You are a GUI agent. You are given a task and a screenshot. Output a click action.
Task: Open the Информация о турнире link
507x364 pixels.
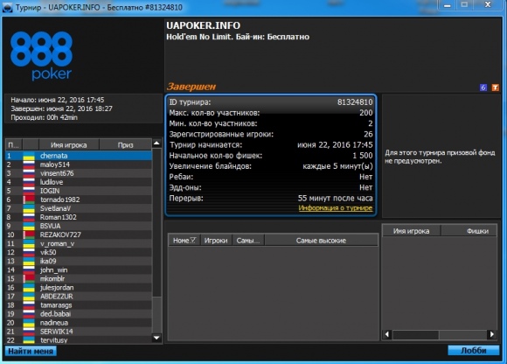[x=336, y=208]
